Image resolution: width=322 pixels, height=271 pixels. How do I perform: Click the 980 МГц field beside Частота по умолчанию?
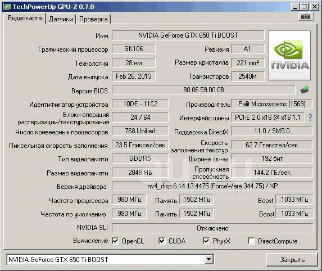point(129,214)
